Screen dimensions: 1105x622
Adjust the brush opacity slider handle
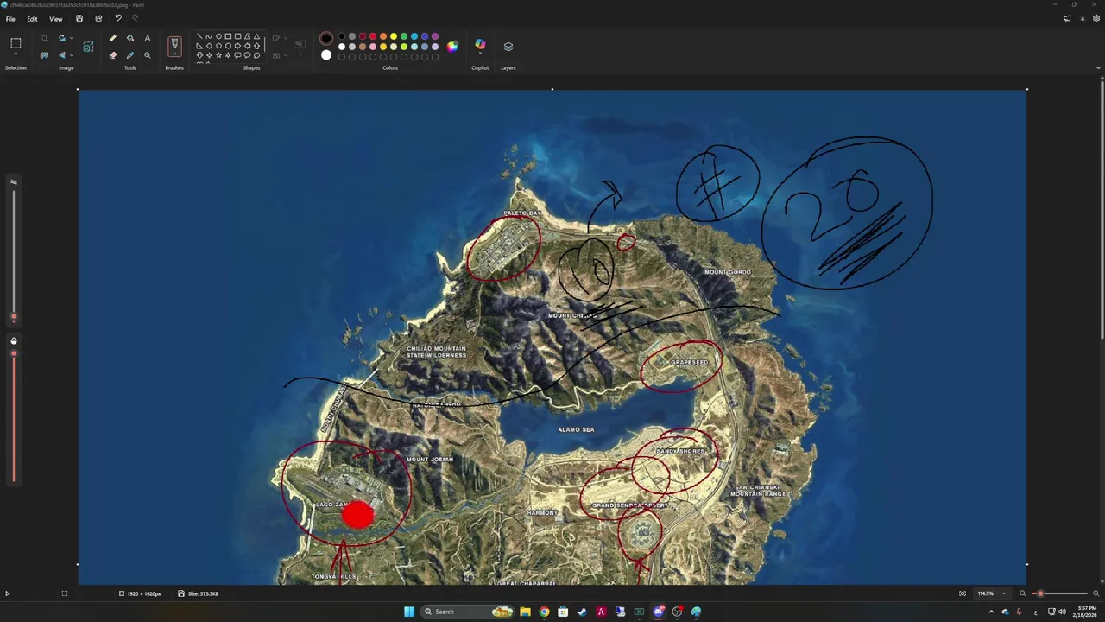pyautogui.click(x=13, y=352)
